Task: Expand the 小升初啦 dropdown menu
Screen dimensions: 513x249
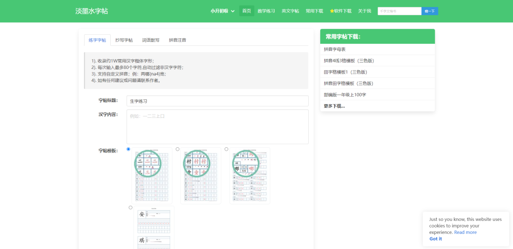Action: [x=222, y=11]
